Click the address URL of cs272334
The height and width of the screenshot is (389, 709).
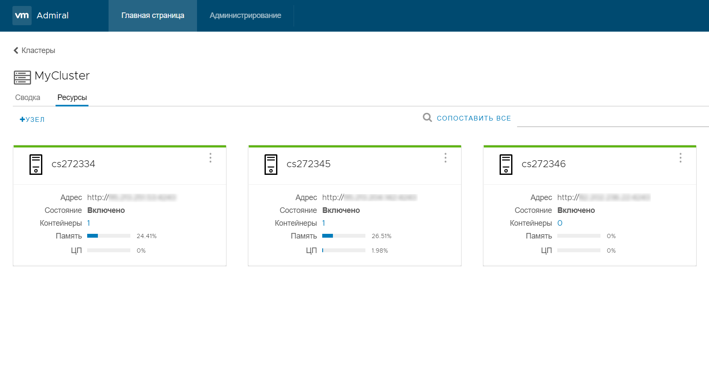(132, 197)
